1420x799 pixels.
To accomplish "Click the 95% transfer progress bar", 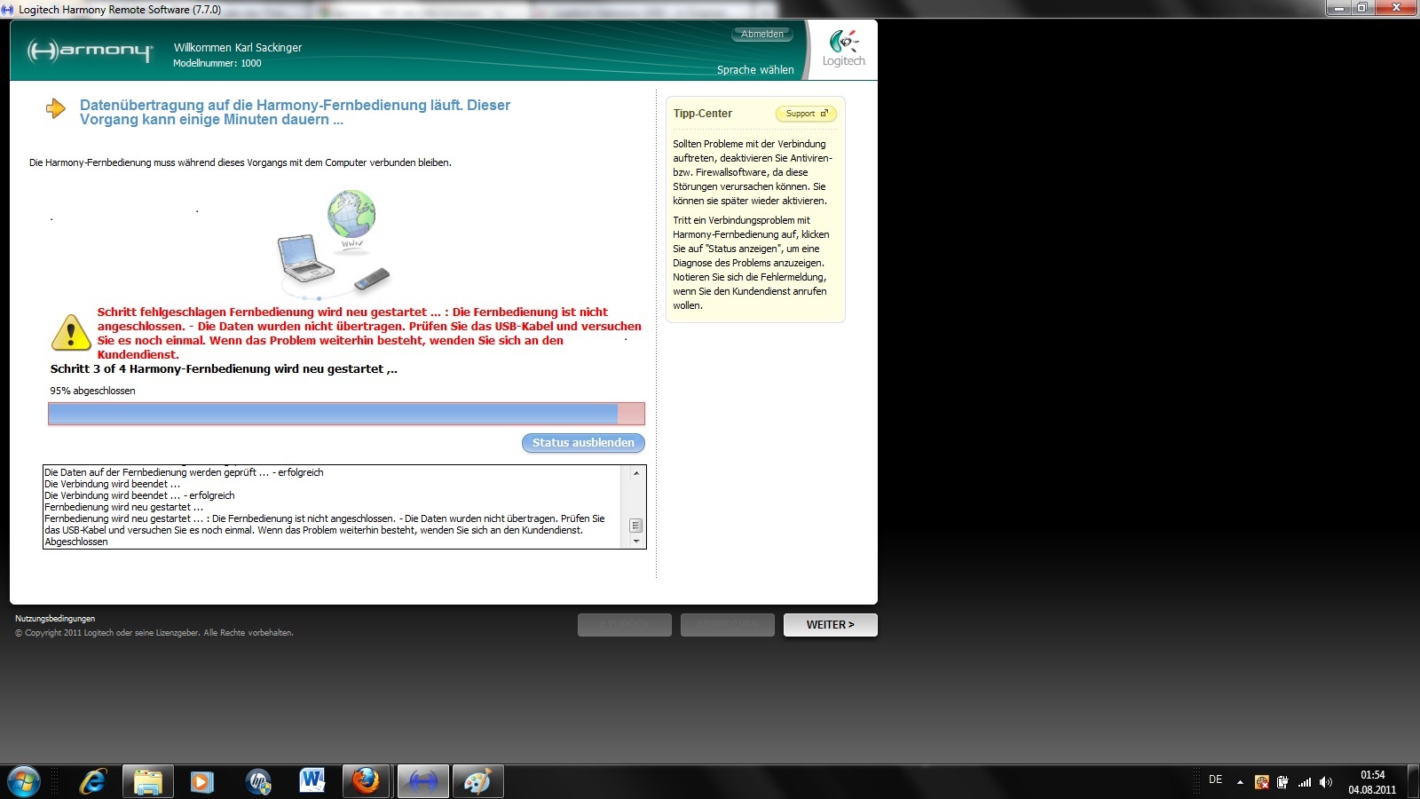I will [x=346, y=414].
